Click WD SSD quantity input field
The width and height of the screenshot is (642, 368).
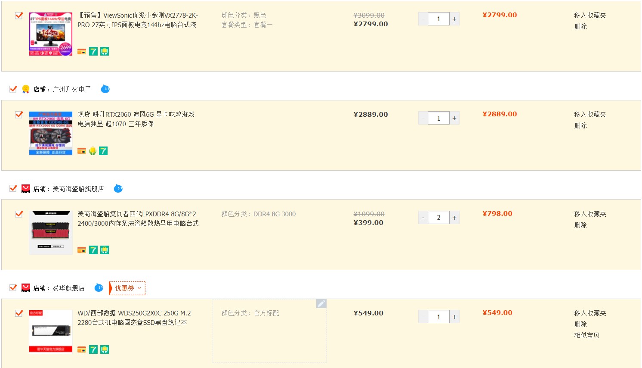click(x=438, y=317)
